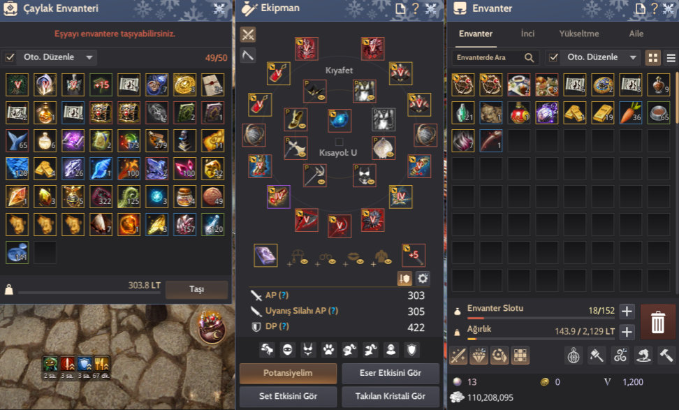The image size is (679, 410).
Task: Open the gear settings icon in Ekipman
Action: click(x=423, y=279)
